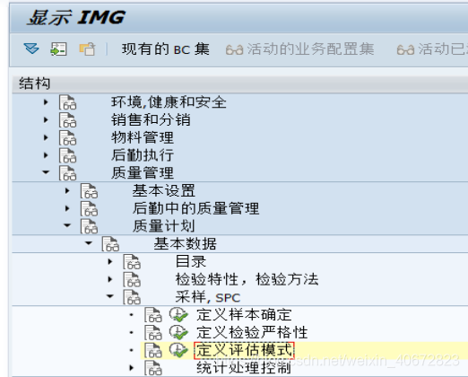Select the 目录 tree label
Image resolution: width=468 pixels, height=377 pixels.
(x=191, y=261)
